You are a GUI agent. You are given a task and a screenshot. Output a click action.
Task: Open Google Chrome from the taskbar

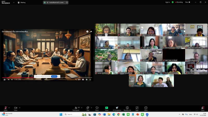119,114
